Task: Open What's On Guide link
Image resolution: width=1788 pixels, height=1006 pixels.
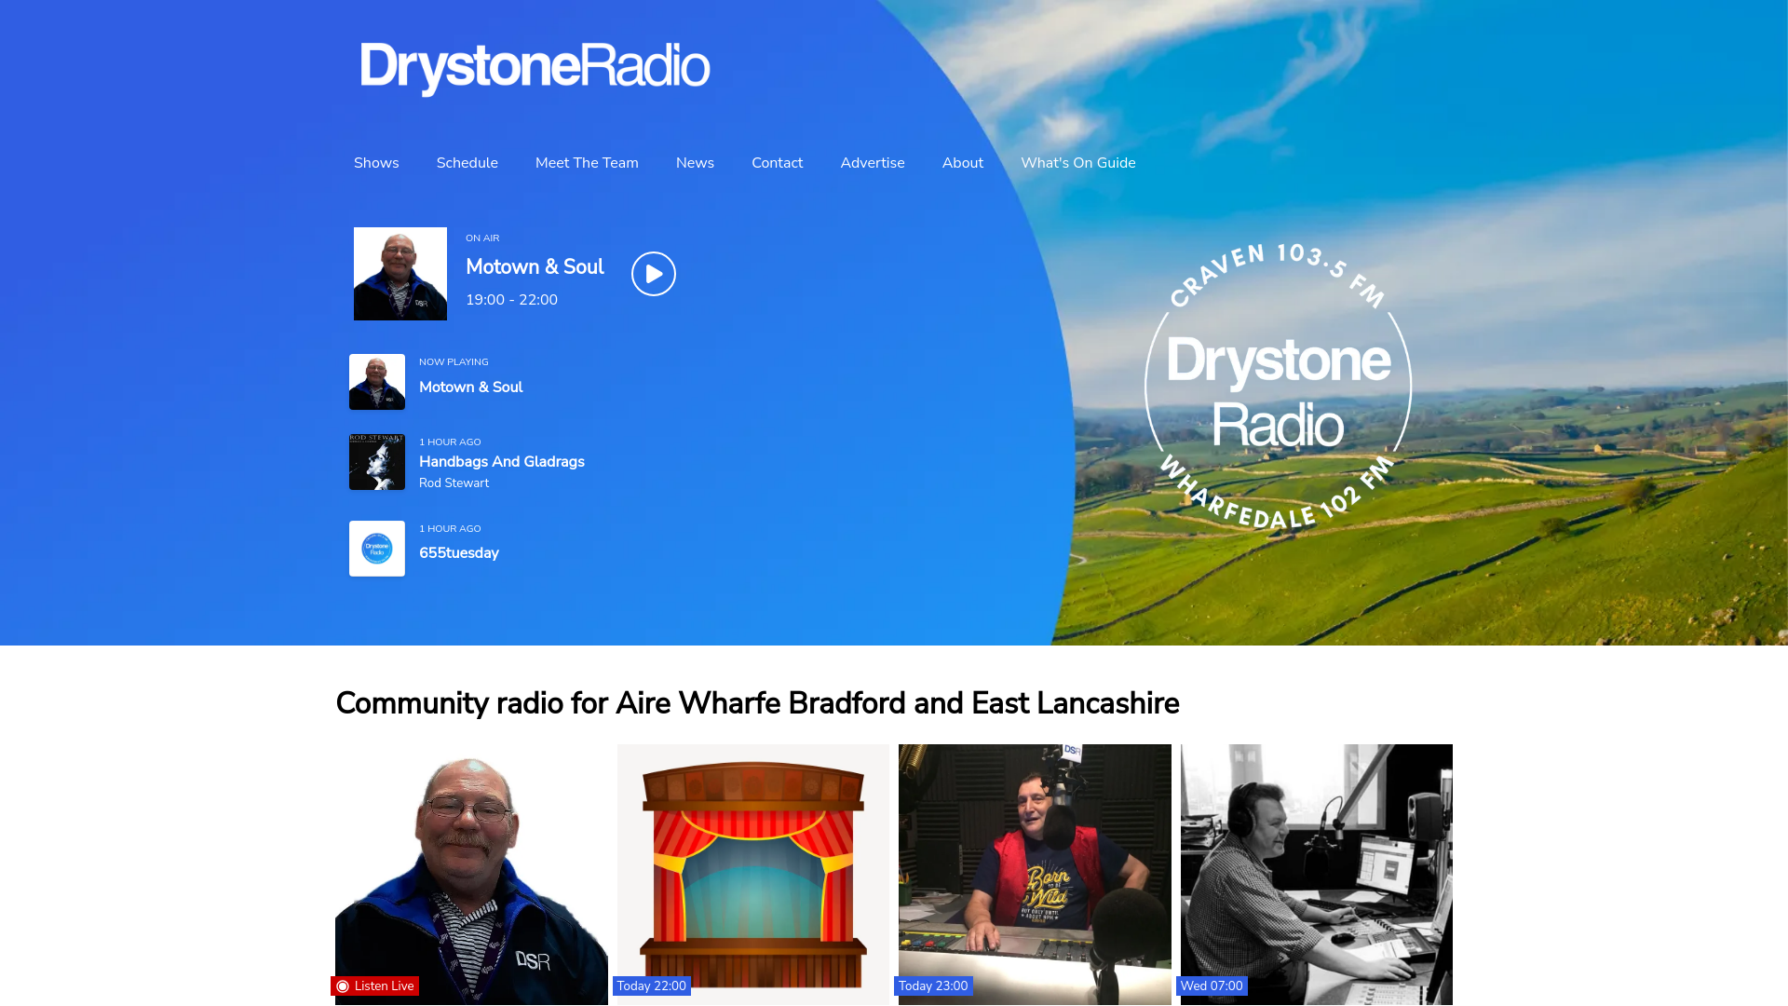Action: (x=1078, y=163)
